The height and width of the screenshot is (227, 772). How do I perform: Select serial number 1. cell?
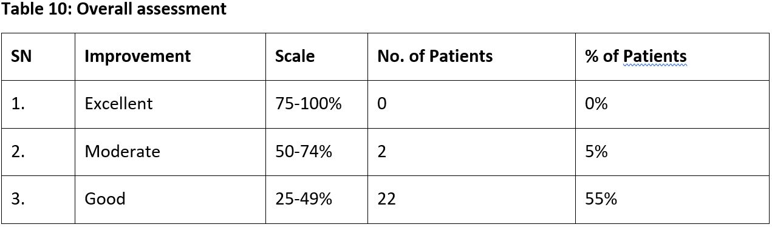(38, 104)
